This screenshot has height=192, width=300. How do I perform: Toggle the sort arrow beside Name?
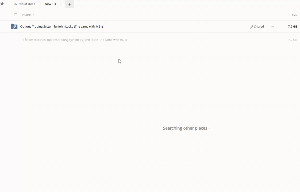34,15
